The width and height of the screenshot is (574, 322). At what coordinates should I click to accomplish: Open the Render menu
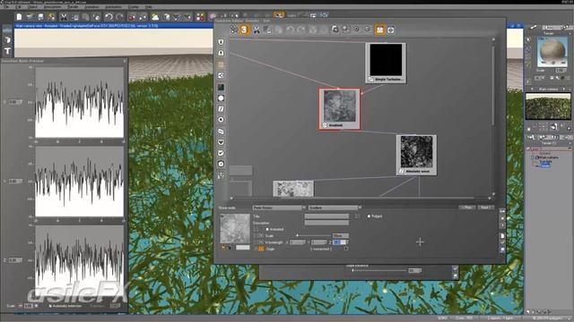(x=74, y=7)
